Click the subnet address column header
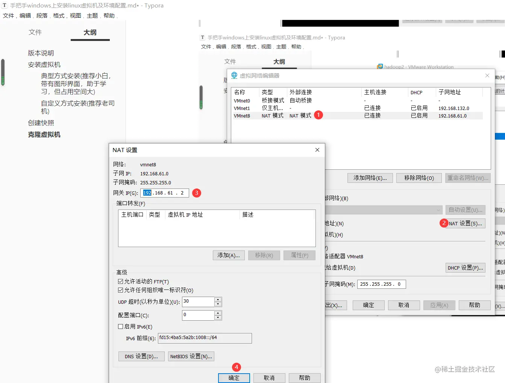The image size is (505, 383). (x=460, y=92)
